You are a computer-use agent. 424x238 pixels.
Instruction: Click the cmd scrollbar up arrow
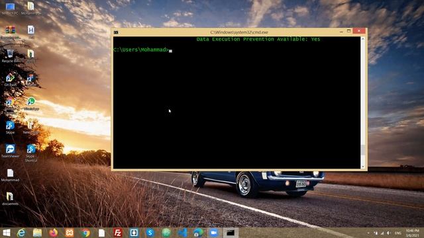(x=363, y=39)
